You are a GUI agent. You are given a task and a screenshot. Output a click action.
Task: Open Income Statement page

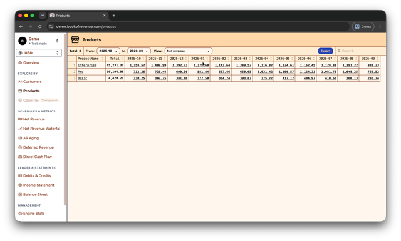[39, 185]
